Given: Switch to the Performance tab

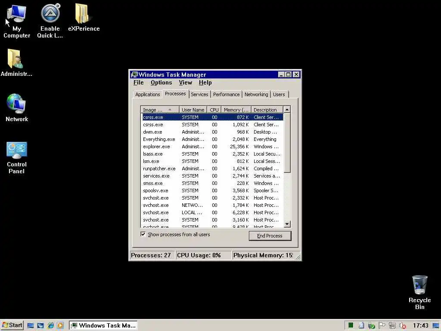Looking at the screenshot, I should (x=226, y=94).
